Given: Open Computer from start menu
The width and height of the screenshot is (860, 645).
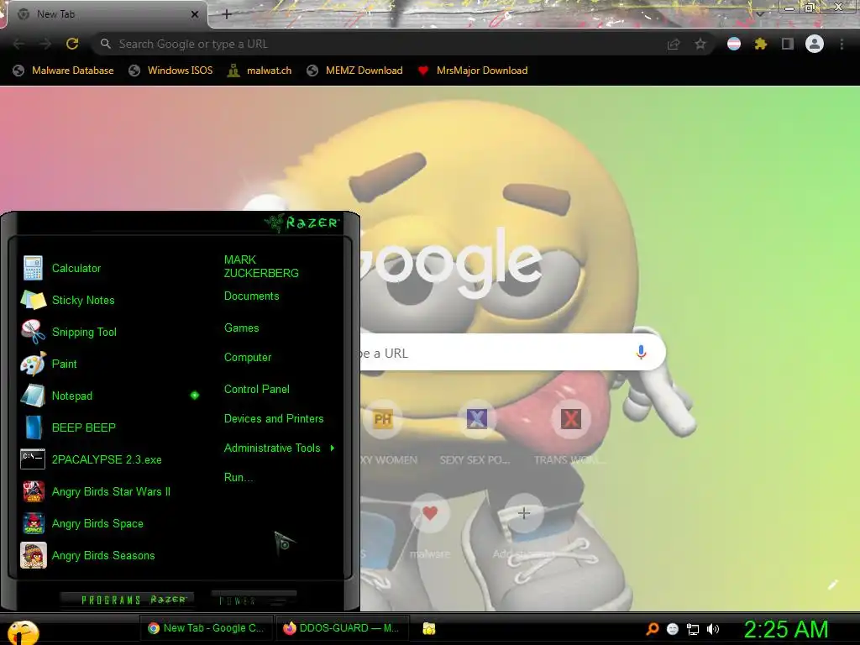Looking at the screenshot, I should pyautogui.click(x=248, y=358).
